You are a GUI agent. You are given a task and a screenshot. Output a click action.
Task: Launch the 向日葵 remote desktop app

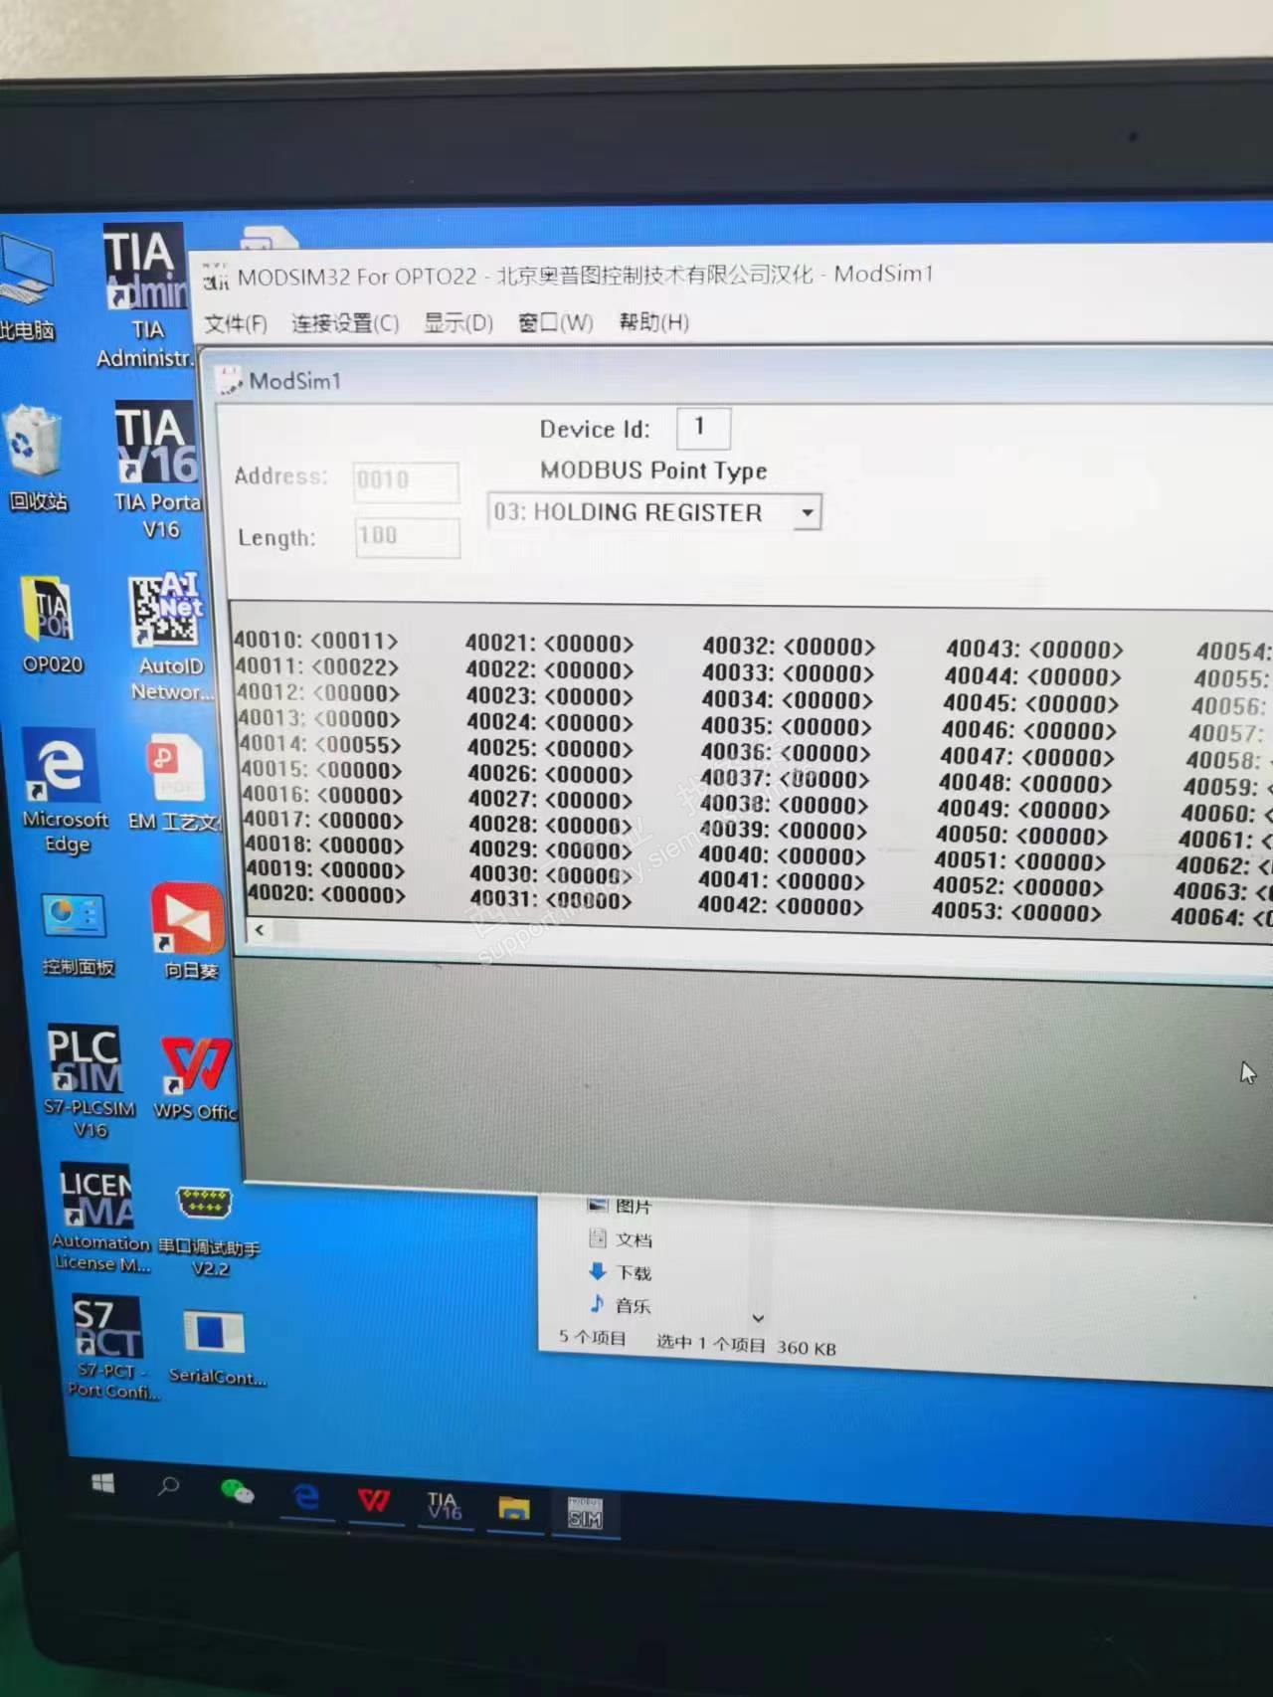coord(188,931)
